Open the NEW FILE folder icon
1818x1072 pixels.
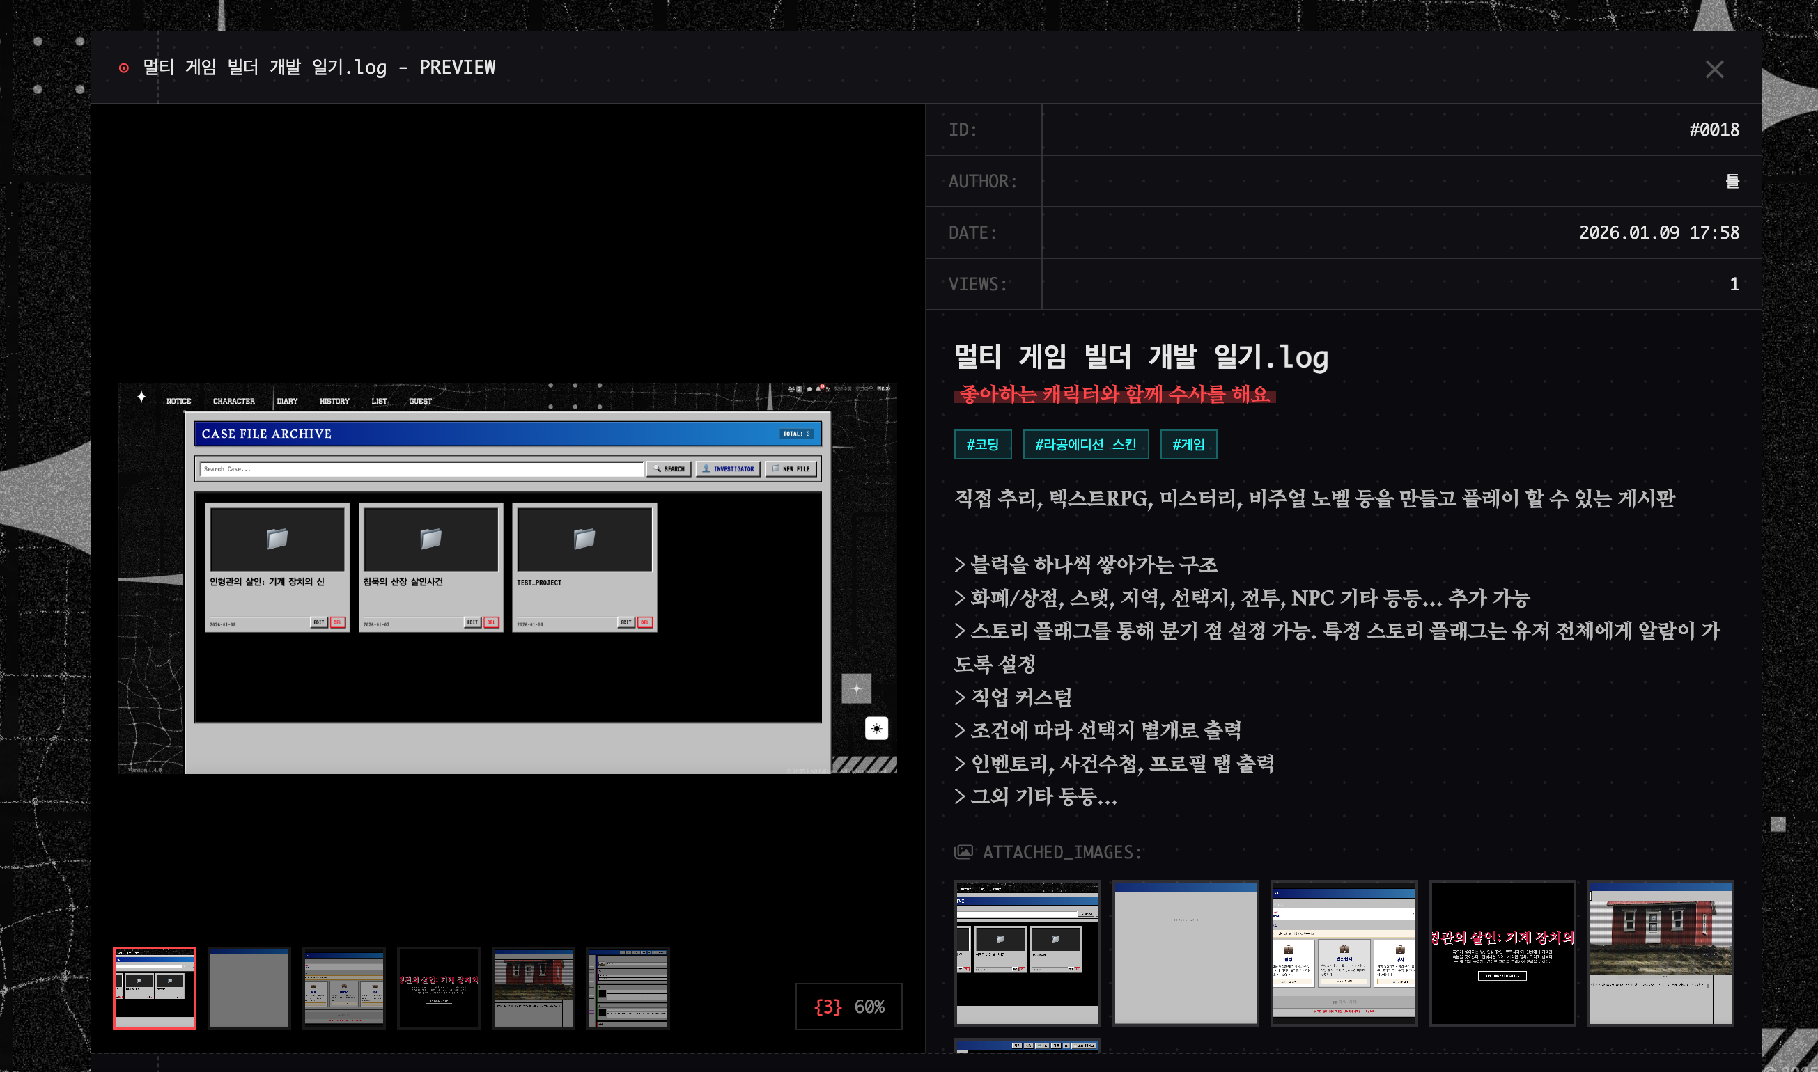tap(776, 468)
